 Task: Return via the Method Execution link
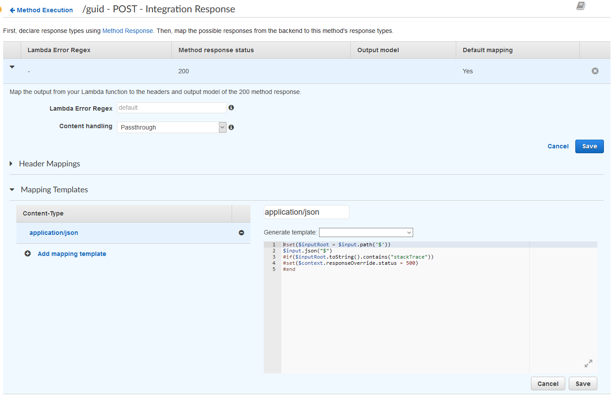pos(44,10)
